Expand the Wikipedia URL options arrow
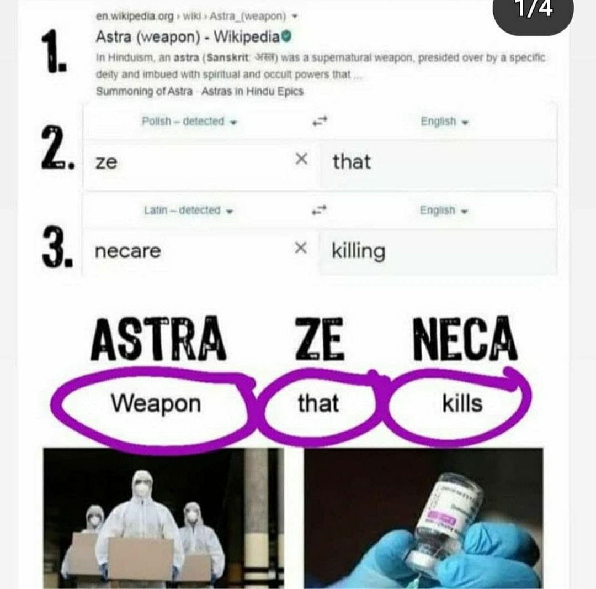 click(295, 17)
